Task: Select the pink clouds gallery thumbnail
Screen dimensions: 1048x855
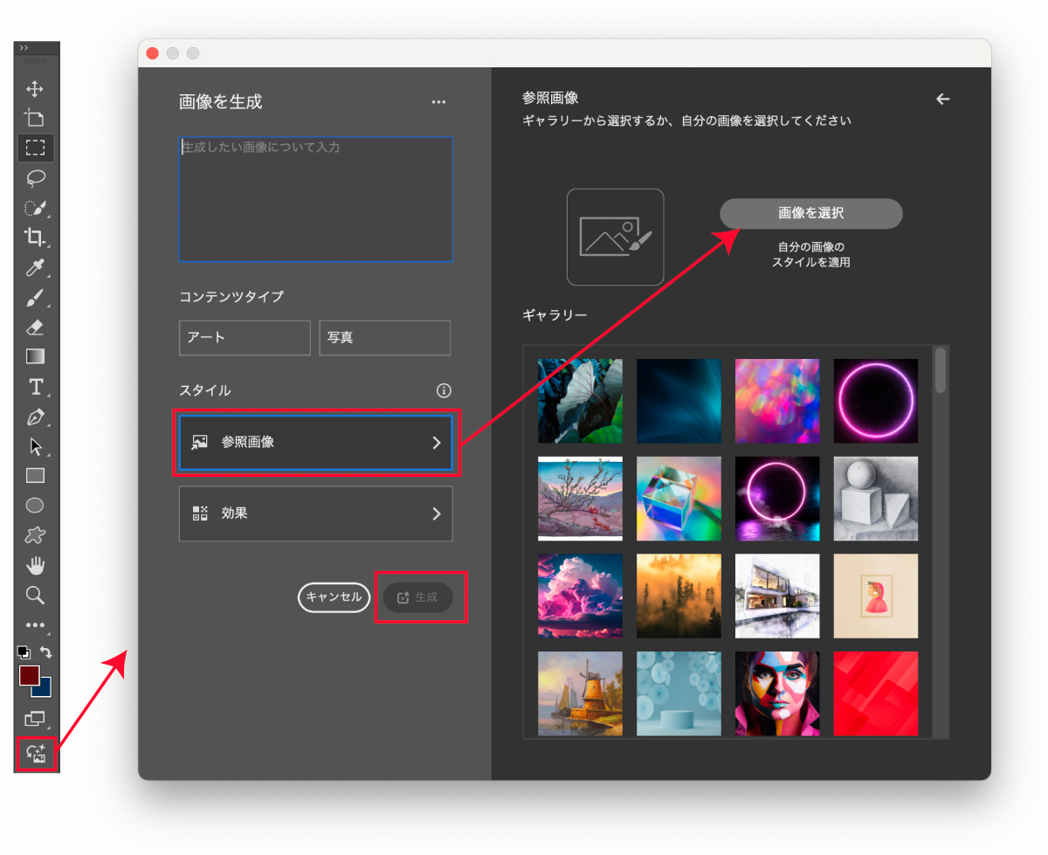Action: [x=581, y=596]
